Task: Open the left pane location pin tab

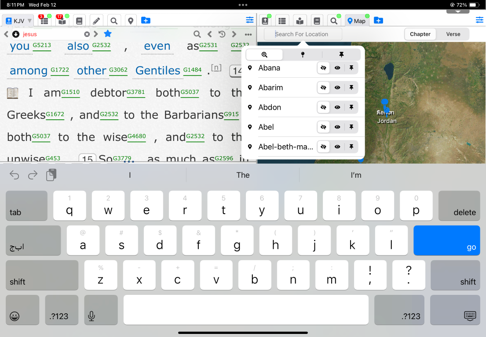Action: pos(130,21)
